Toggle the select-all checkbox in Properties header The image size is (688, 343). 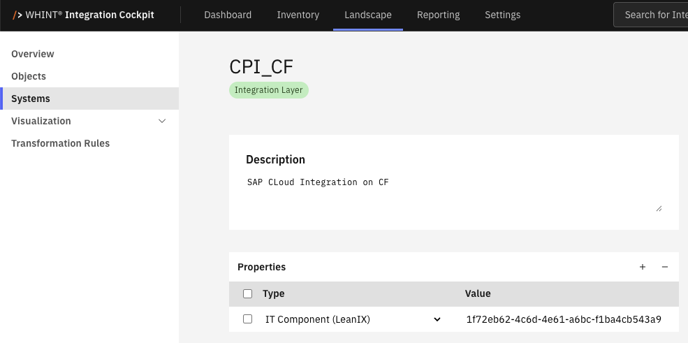[247, 294]
